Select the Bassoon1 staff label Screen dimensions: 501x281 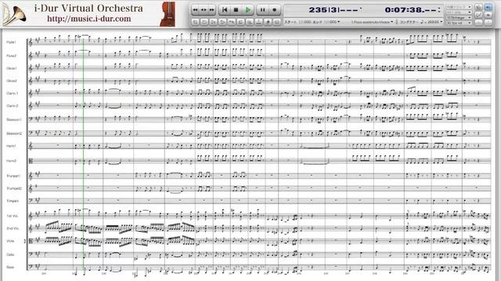(x=14, y=119)
